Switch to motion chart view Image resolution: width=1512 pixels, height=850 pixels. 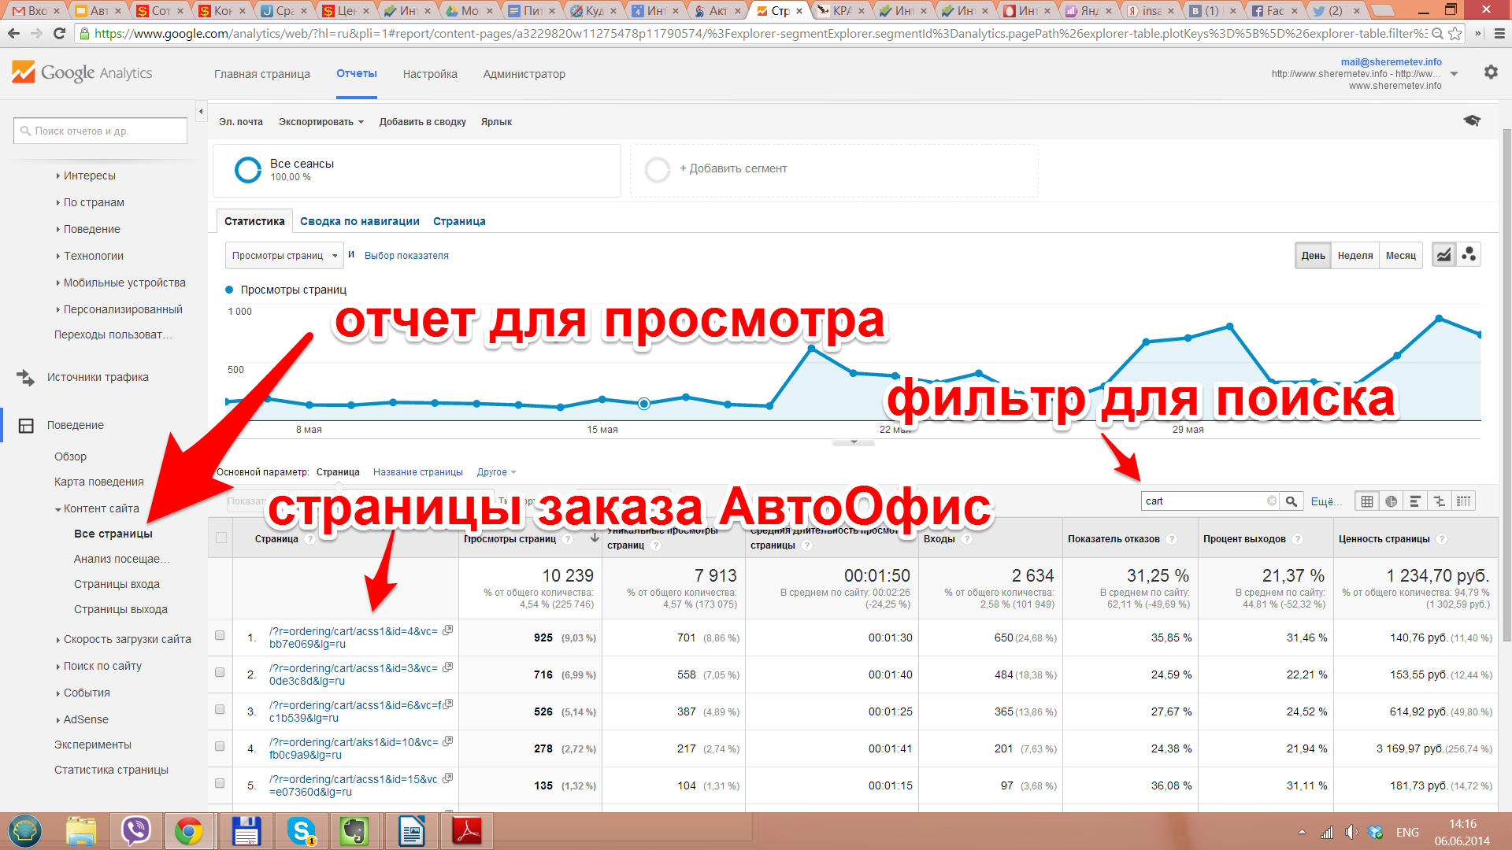pos(1469,255)
